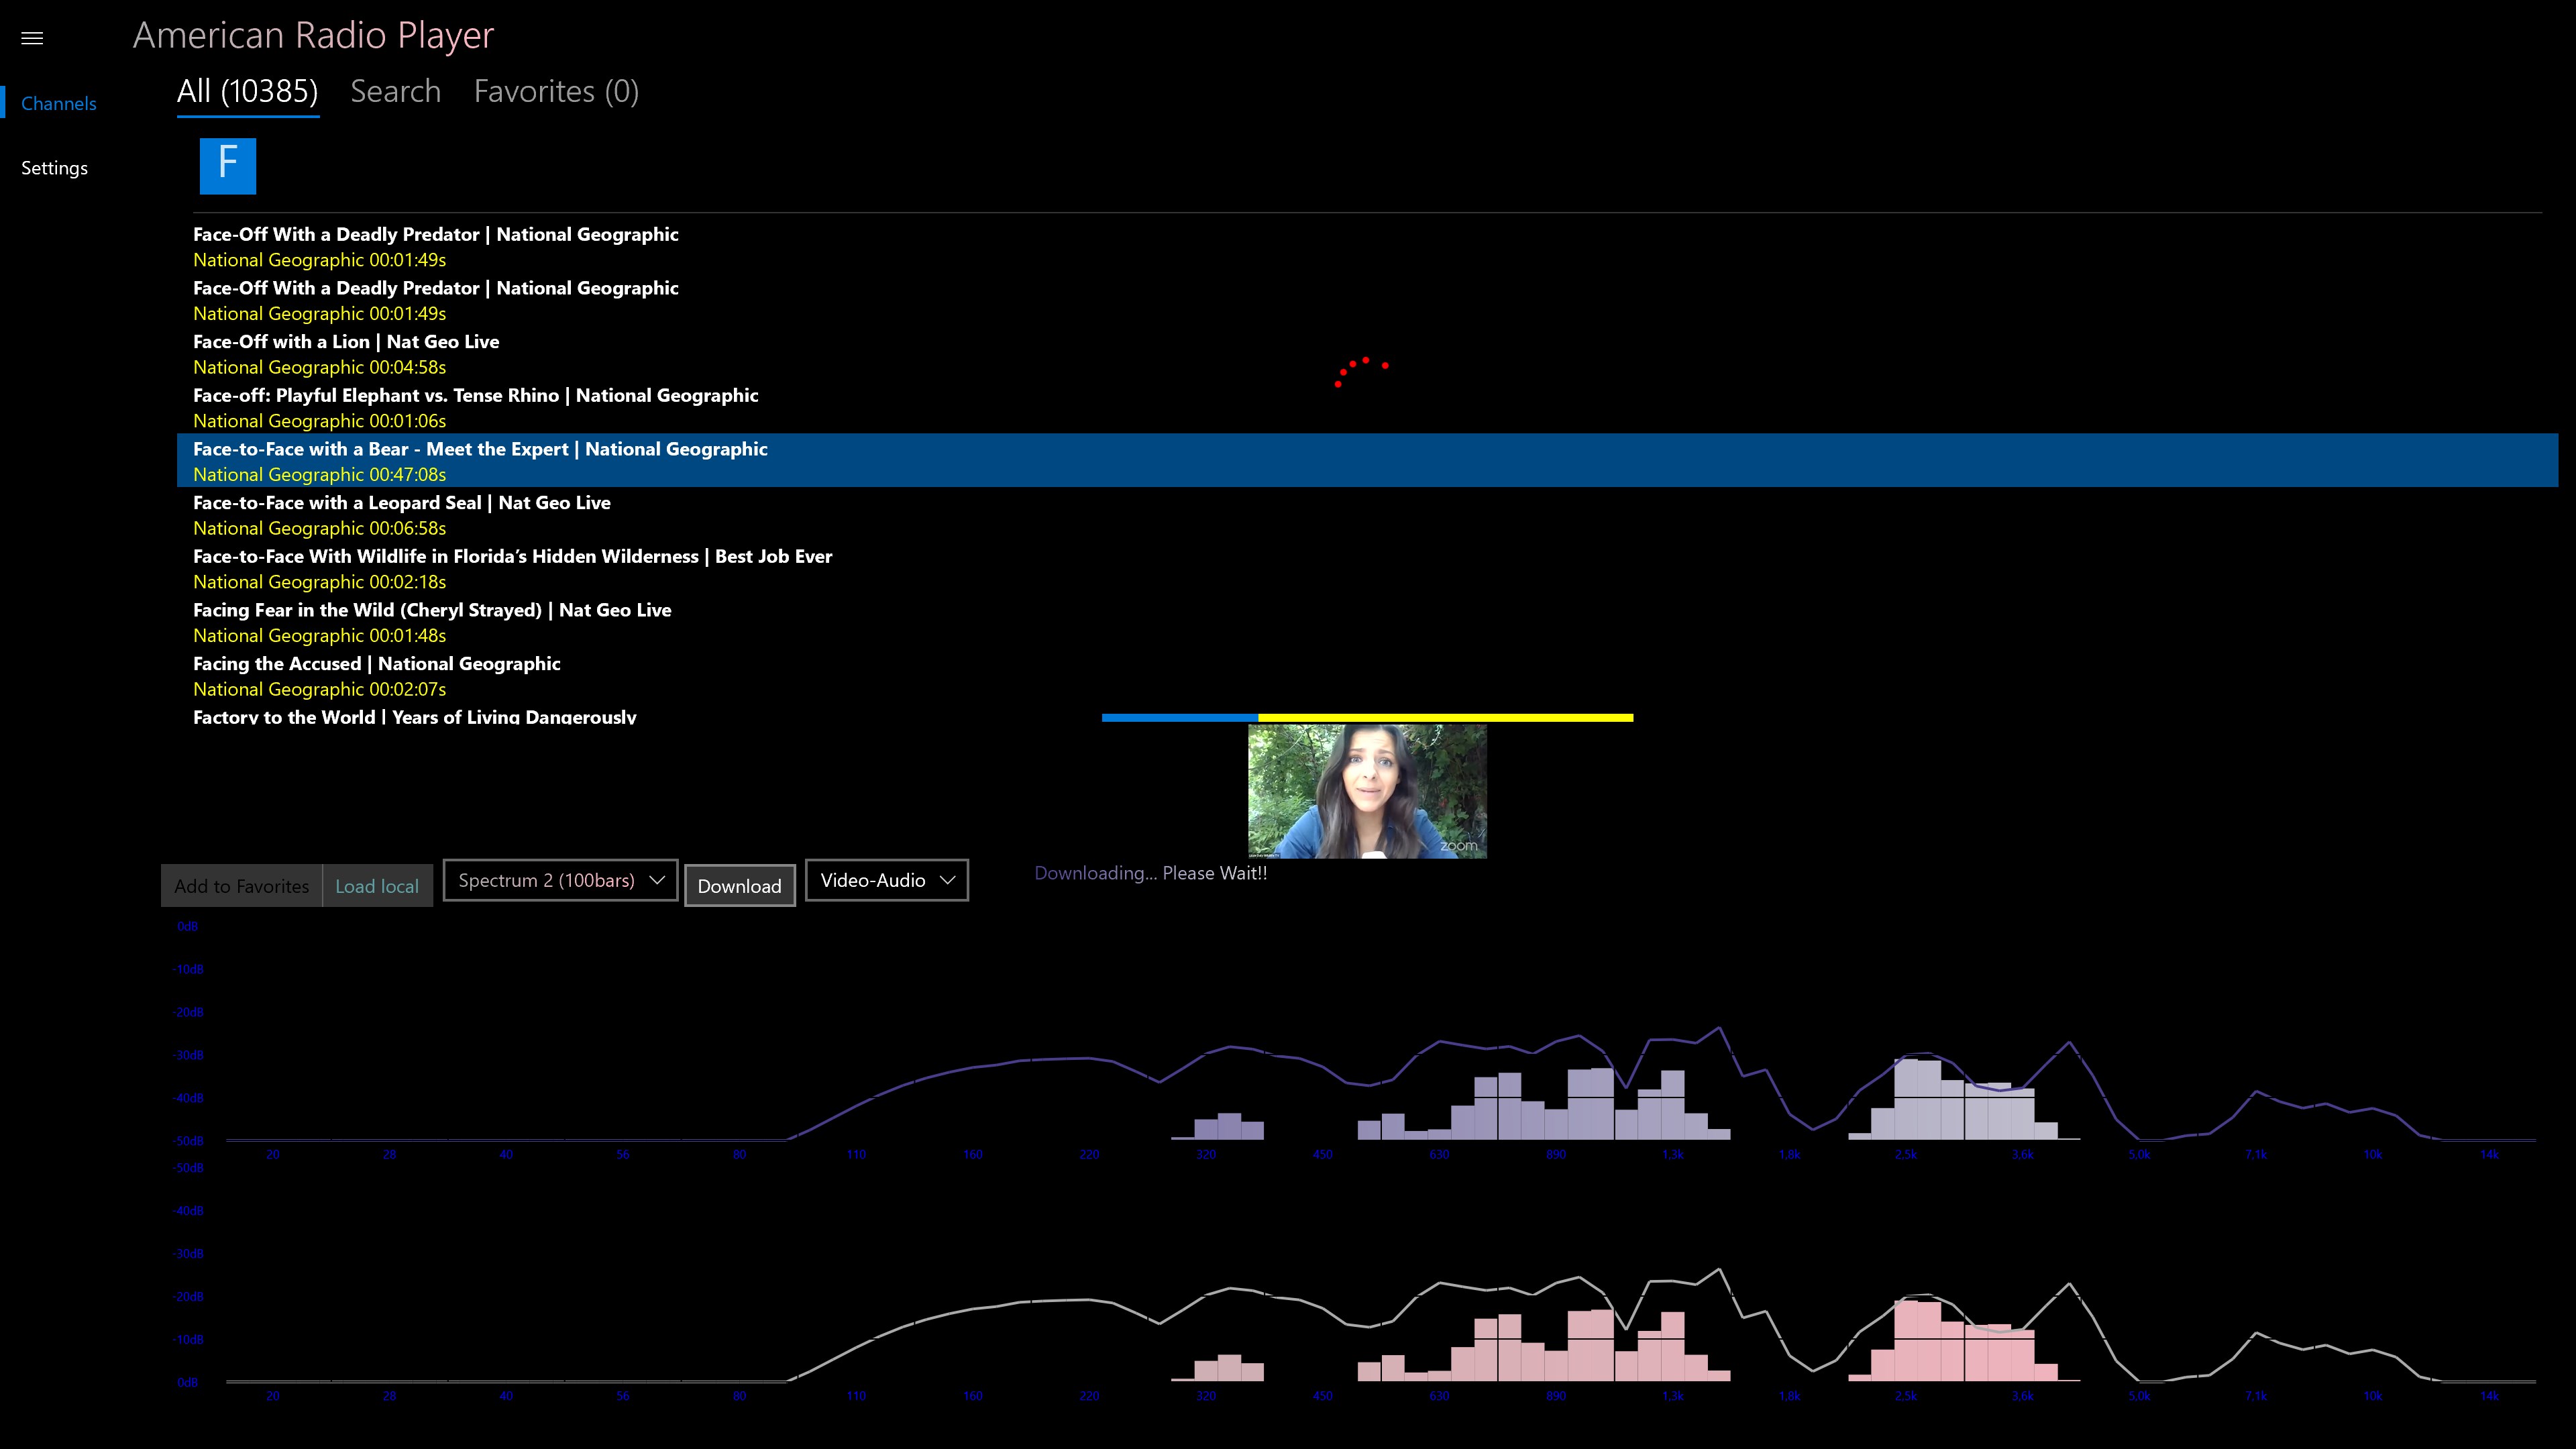Switch to the Search tab
2576x1449 pixels.
click(395, 91)
